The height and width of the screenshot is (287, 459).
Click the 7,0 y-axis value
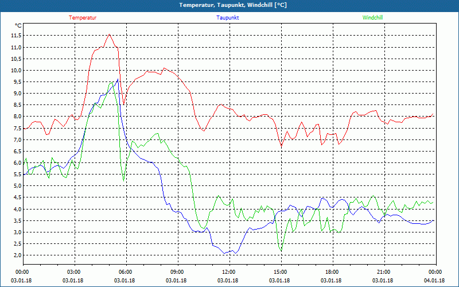pyautogui.click(x=17, y=139)
